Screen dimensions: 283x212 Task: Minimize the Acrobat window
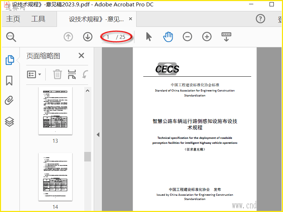click(x=251, y=4)
